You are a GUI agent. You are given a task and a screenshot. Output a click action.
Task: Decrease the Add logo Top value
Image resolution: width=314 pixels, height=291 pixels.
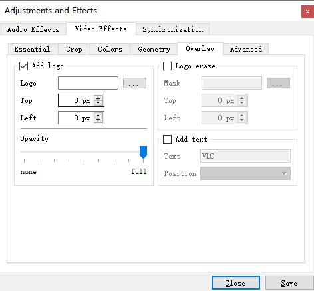98,103
